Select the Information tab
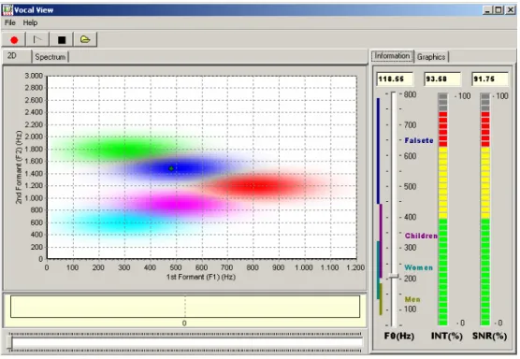Image resolution: width=520 pixels, height=359 pixels. (x=392, y=56)
